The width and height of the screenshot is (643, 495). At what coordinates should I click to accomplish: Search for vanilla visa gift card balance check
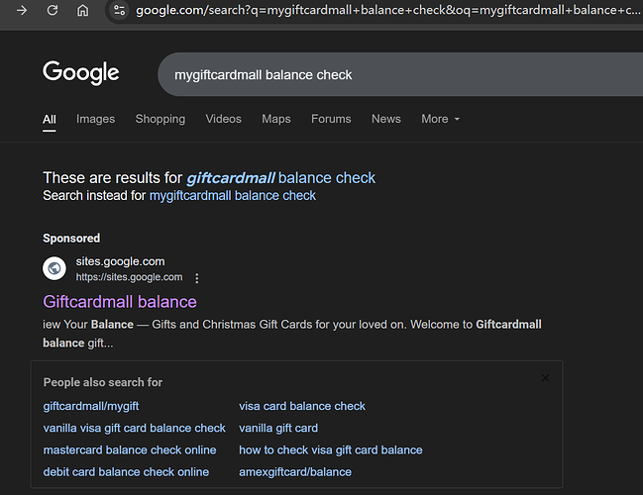point(134,429)
